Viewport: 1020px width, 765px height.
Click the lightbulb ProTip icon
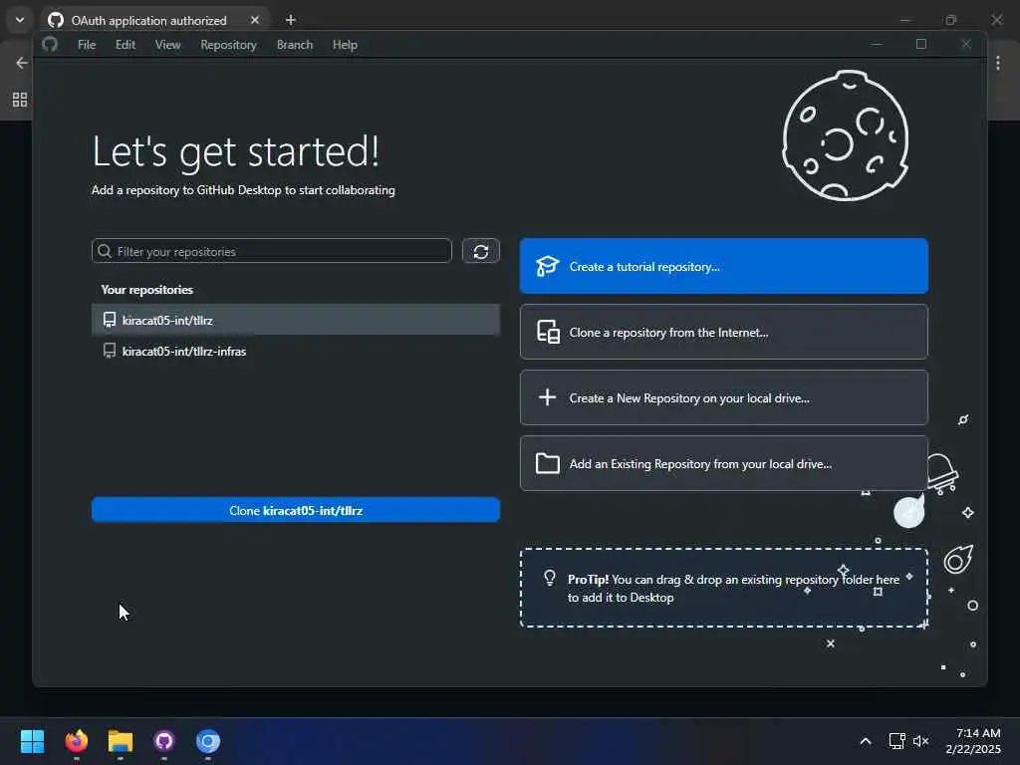point(550,578)
